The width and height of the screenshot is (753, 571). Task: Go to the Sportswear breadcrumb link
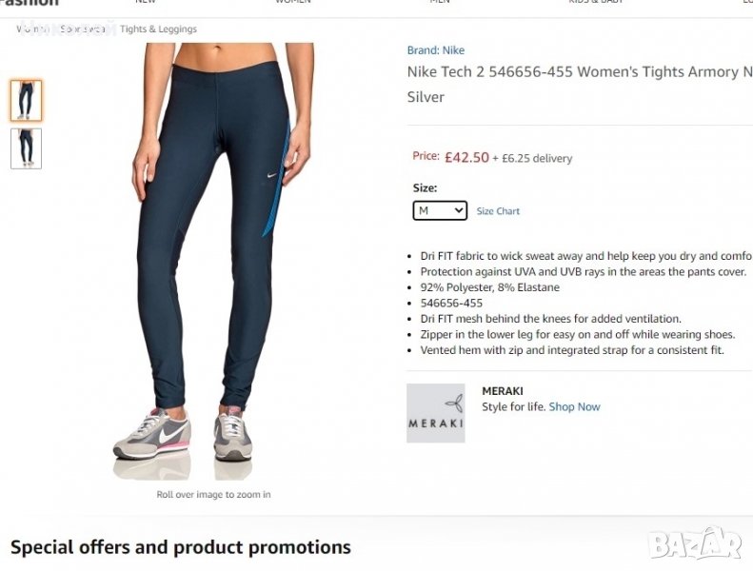coord(83,30)
